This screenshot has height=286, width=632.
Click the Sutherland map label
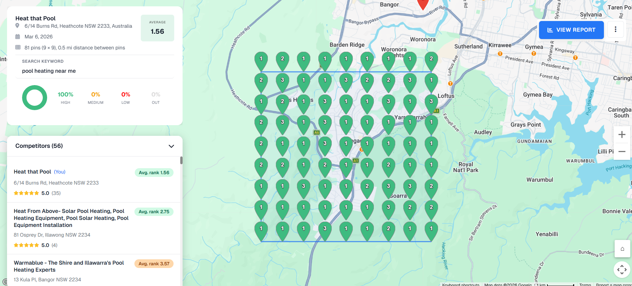468,46
